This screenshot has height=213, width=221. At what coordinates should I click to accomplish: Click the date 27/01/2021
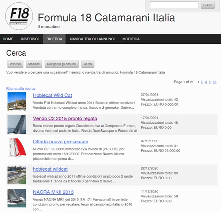coord(149,95)
